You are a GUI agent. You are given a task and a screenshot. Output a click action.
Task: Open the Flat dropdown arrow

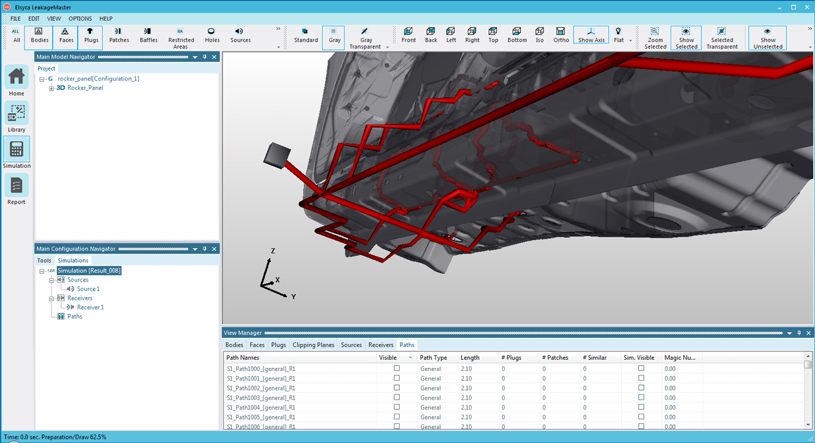630,41
